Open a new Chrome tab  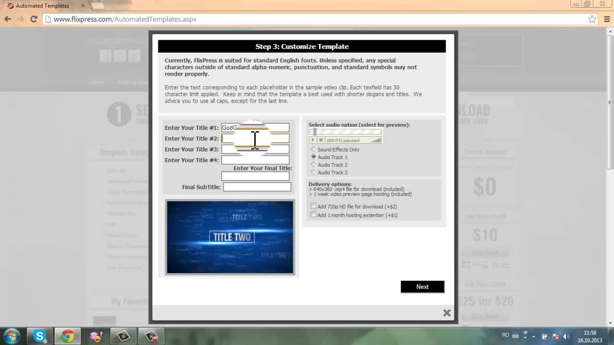click(98, 6)
